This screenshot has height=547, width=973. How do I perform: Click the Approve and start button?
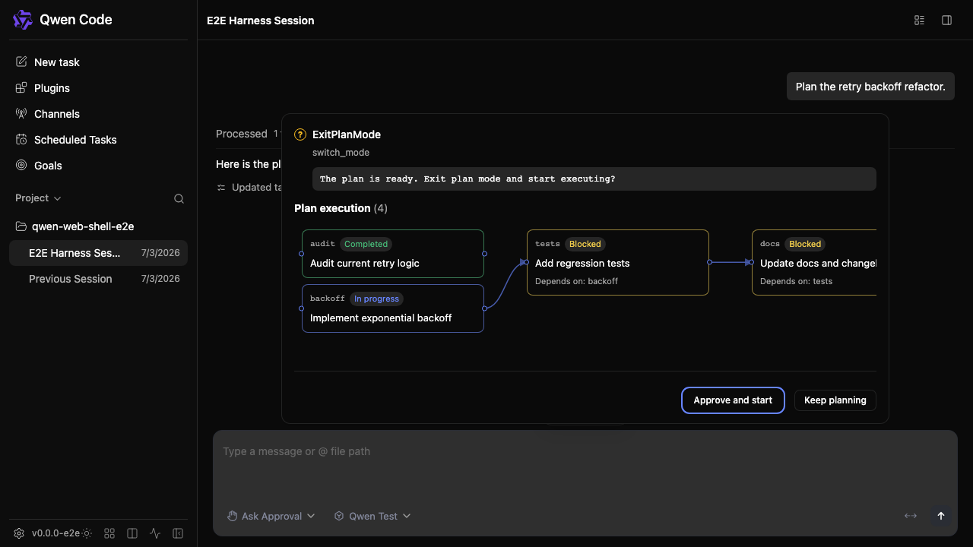tap(733, 400)
